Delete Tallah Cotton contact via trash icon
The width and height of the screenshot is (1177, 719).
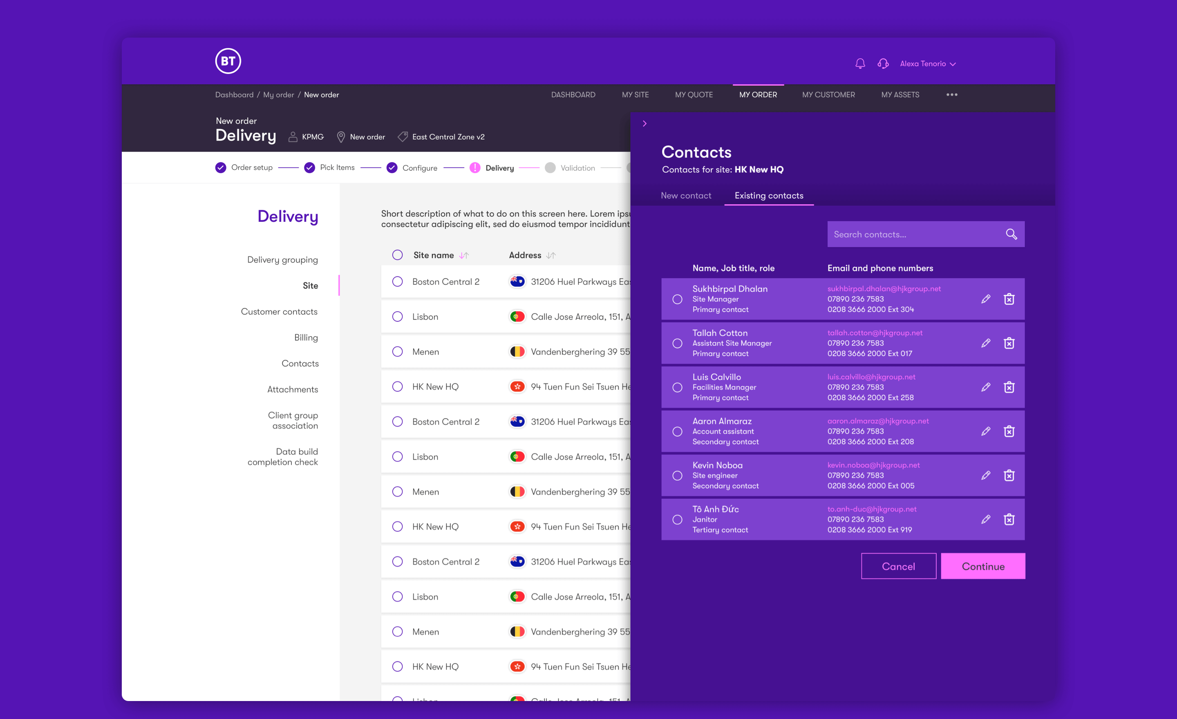(1009, 343)
